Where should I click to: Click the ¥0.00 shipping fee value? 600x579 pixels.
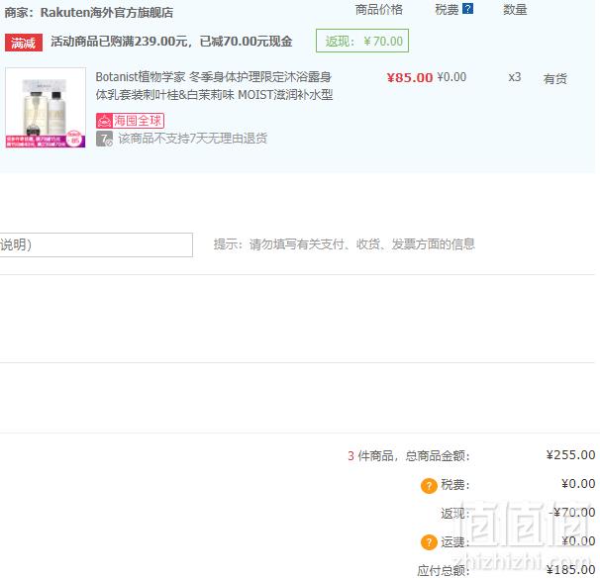[578, 540]
